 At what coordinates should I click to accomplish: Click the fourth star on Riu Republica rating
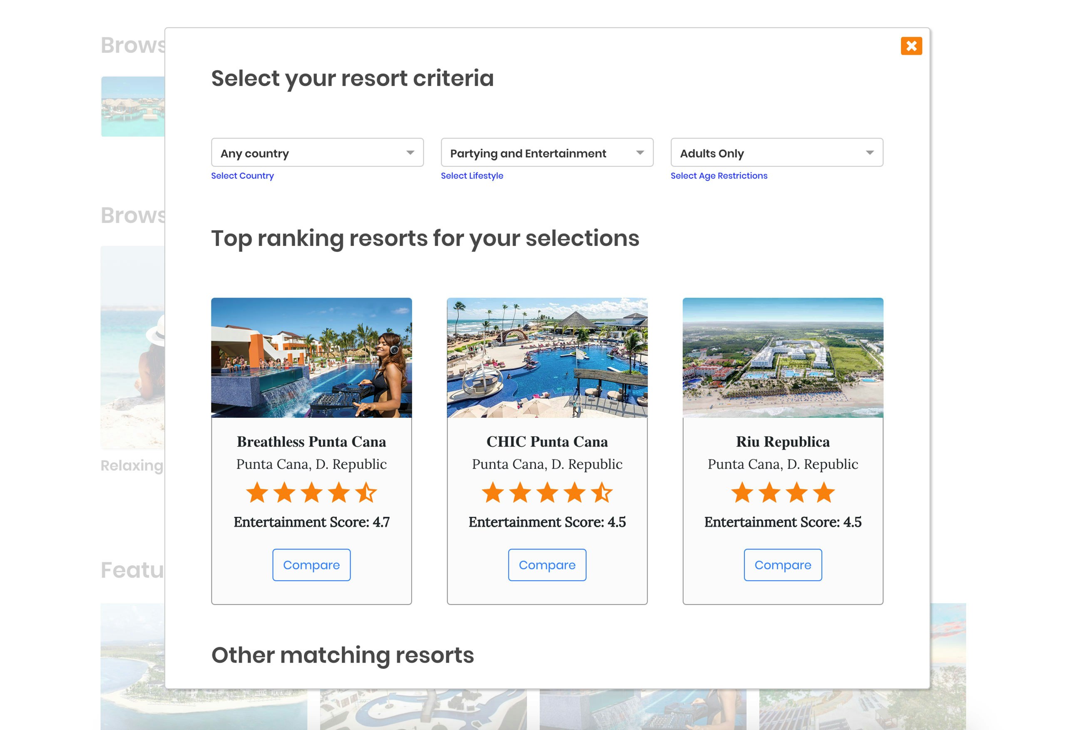823,493
